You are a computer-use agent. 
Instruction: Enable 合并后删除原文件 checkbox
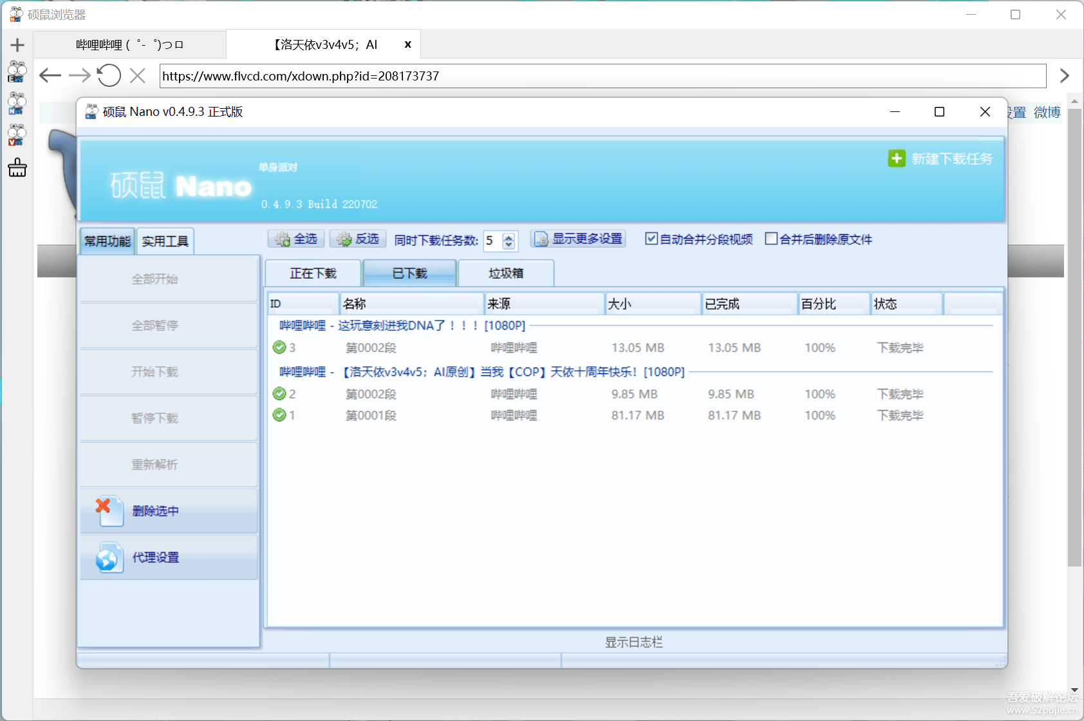coord(771,239)
